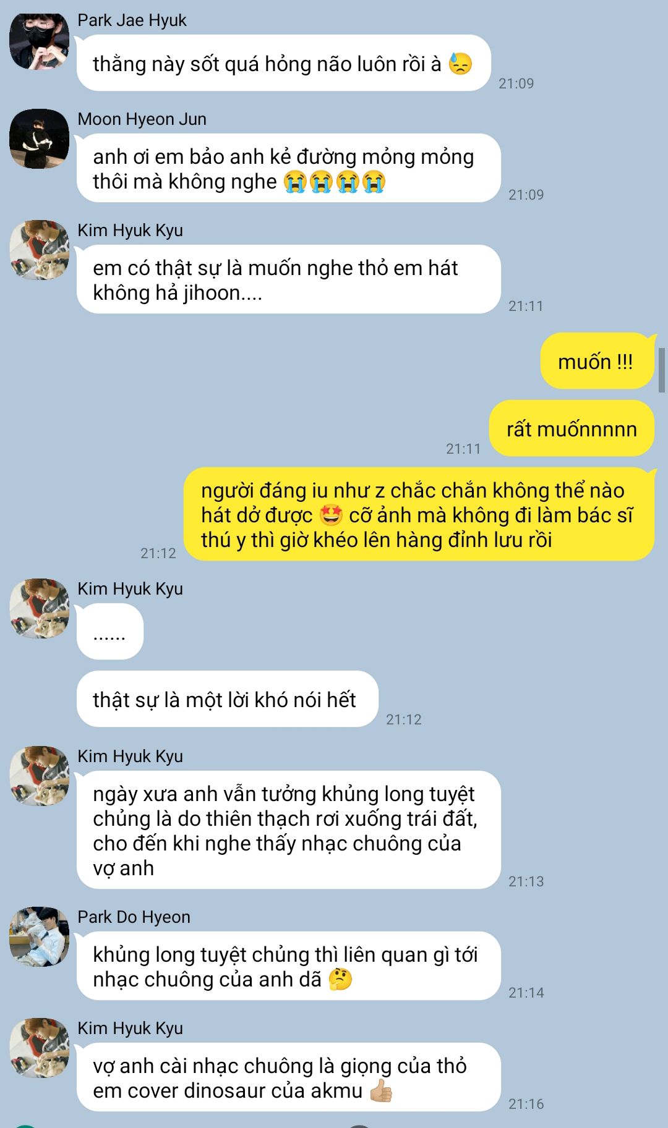Click the thumbs up emoji
This screenshot has height=1128, width=668.
coord(381,1090)
